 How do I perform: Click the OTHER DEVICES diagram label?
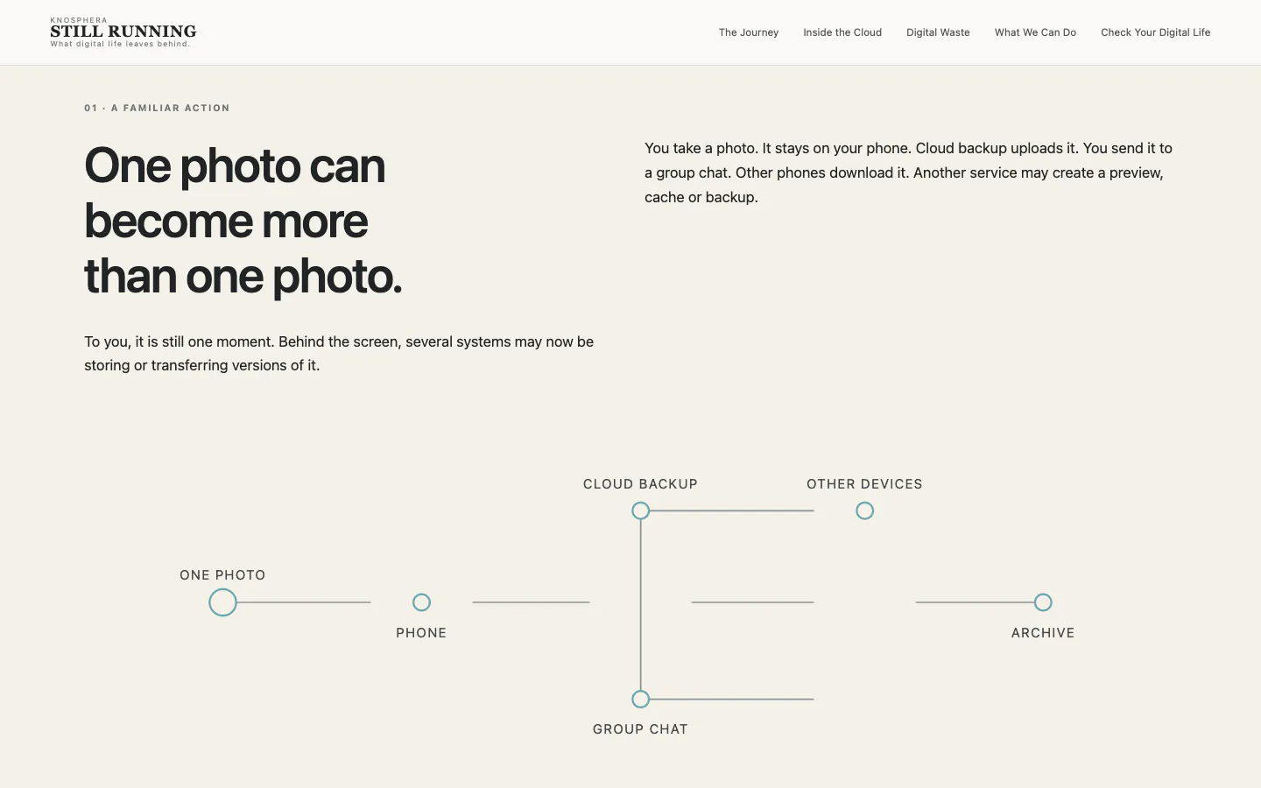pos(864,484)
